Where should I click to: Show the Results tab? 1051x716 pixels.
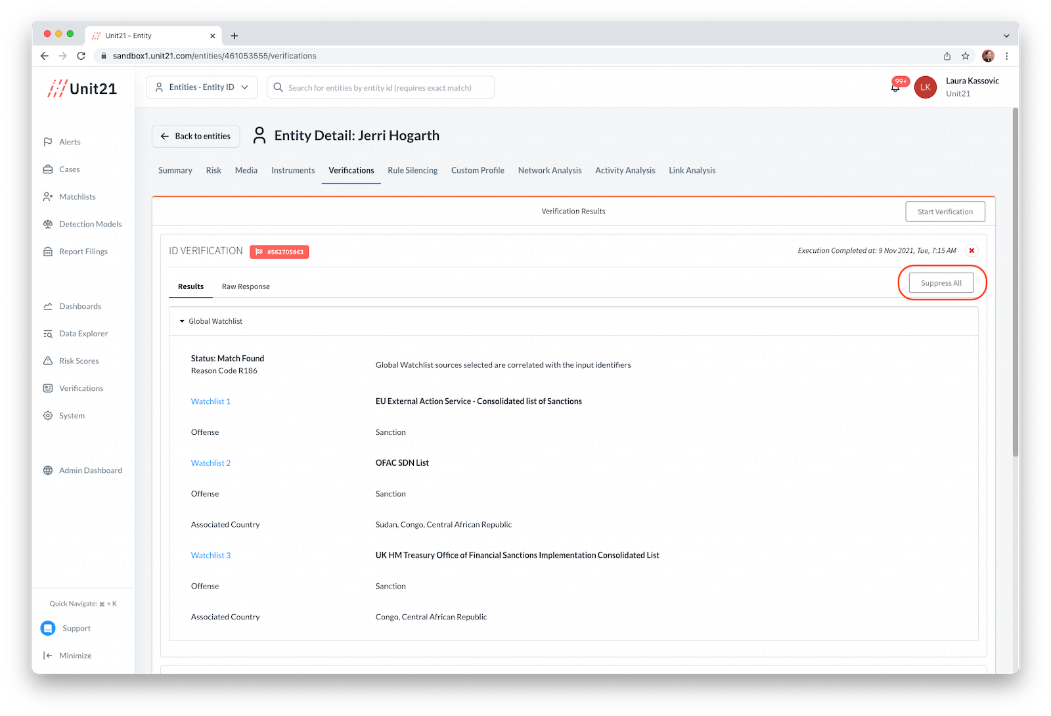pos(190,286)
